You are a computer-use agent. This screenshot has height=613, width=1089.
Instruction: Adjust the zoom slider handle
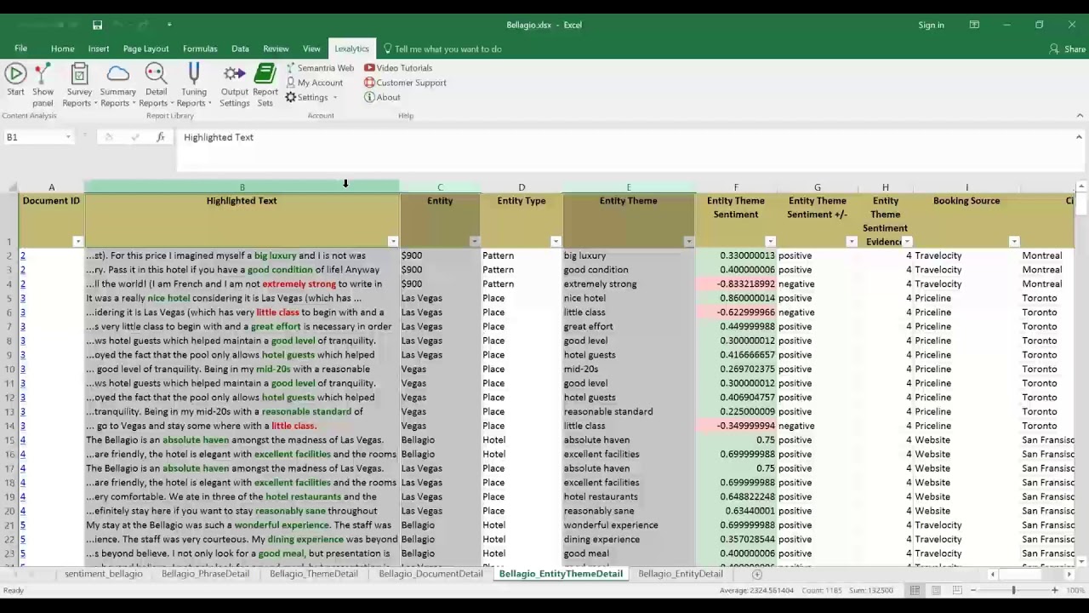point(1013,590)
